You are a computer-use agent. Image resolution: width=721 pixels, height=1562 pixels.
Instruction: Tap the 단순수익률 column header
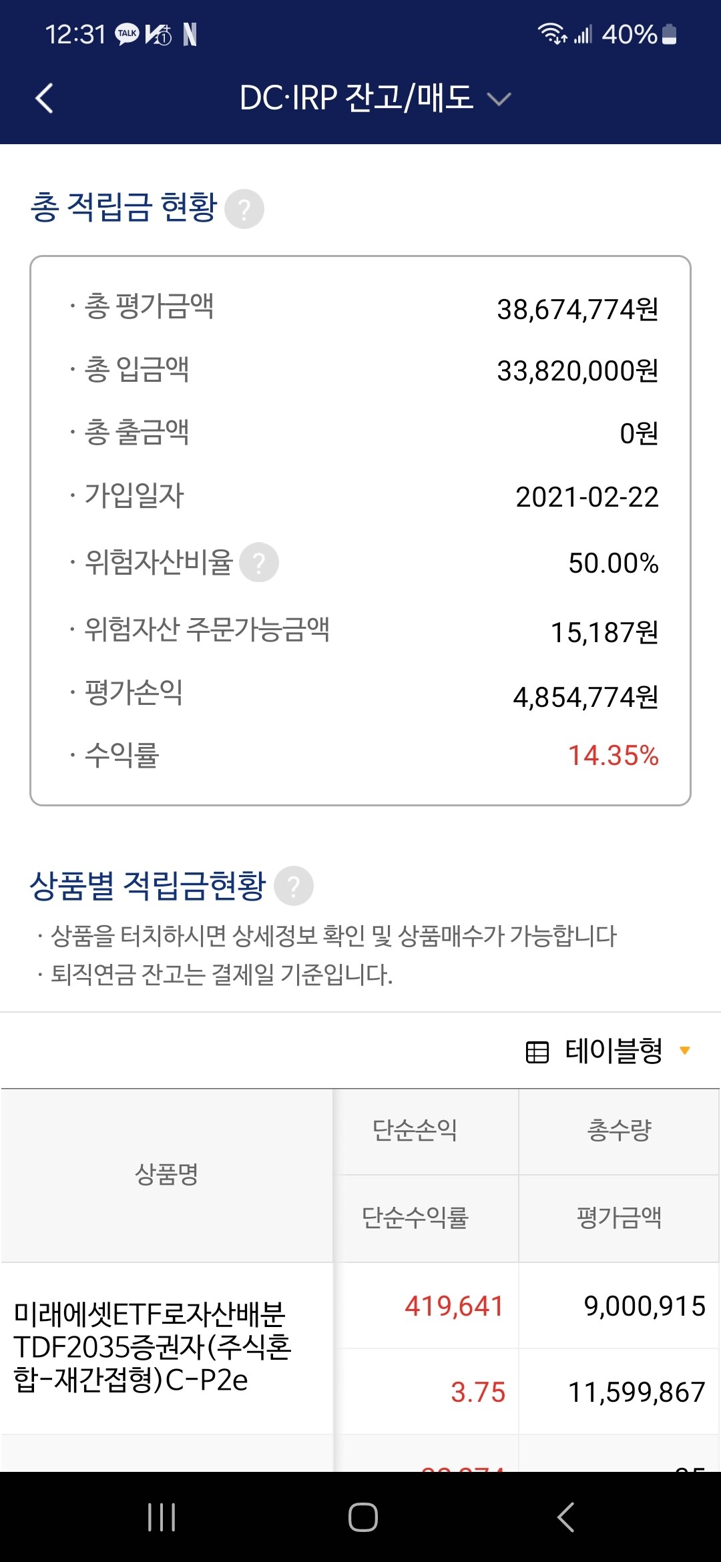(415, 1218)
